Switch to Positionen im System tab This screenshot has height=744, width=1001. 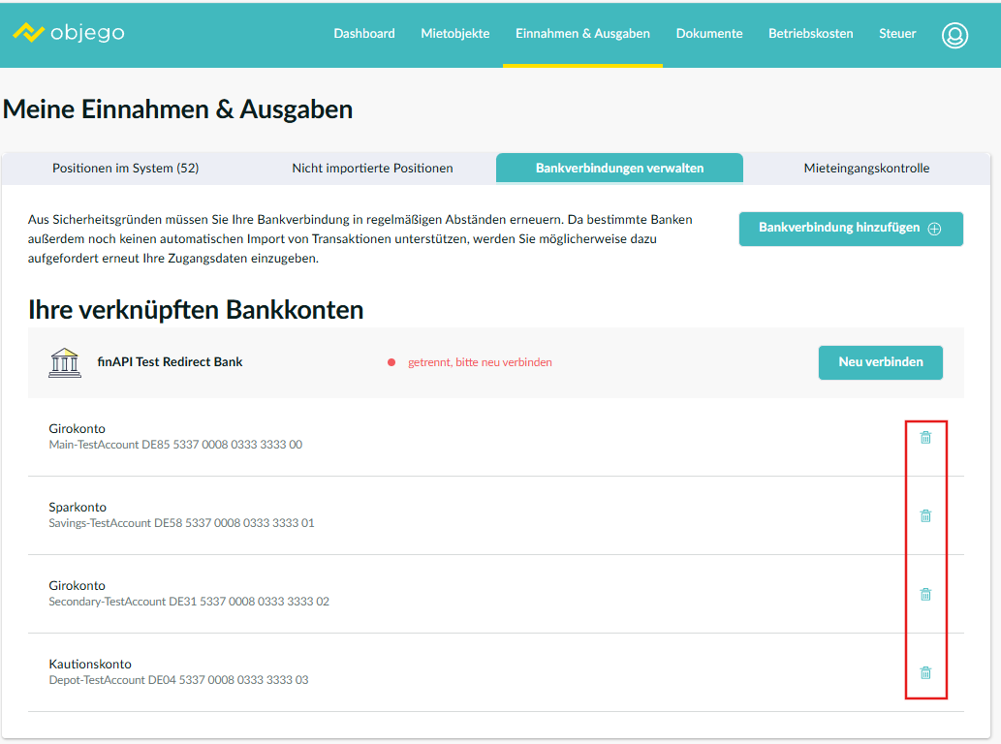[125, 169]
